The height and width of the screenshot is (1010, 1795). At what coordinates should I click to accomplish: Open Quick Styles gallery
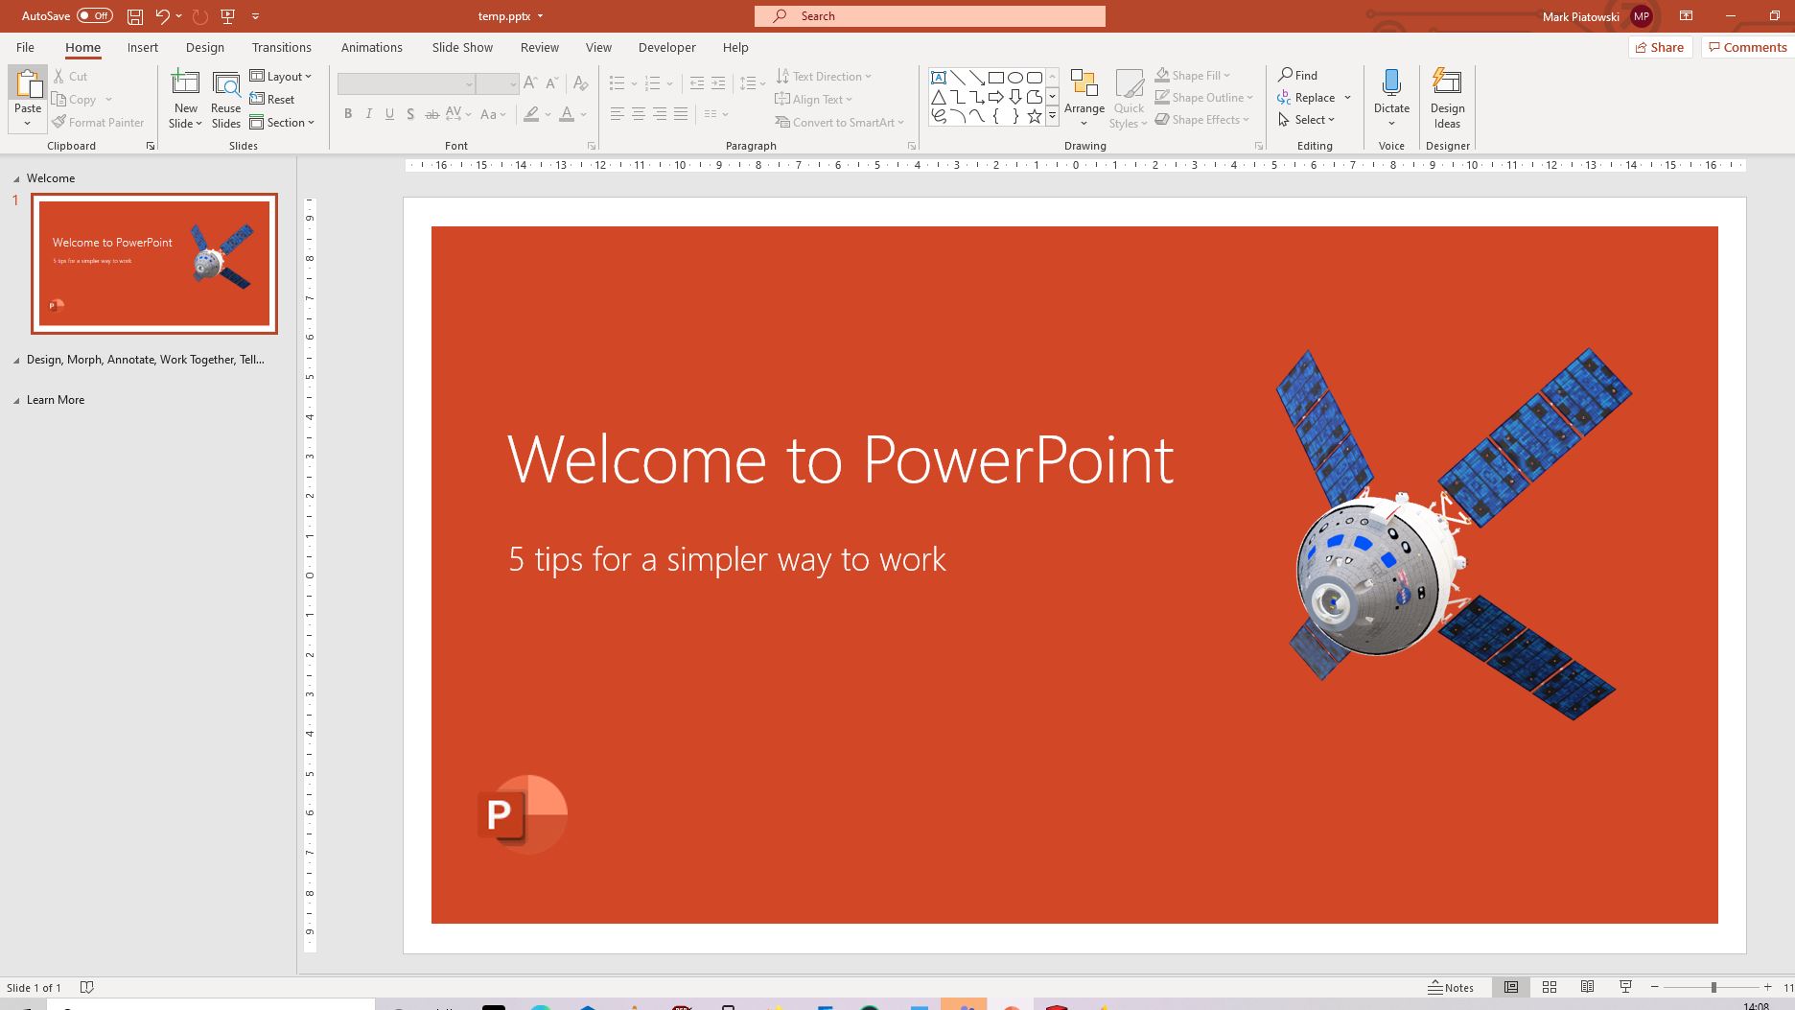click(x=1129, y=98)
